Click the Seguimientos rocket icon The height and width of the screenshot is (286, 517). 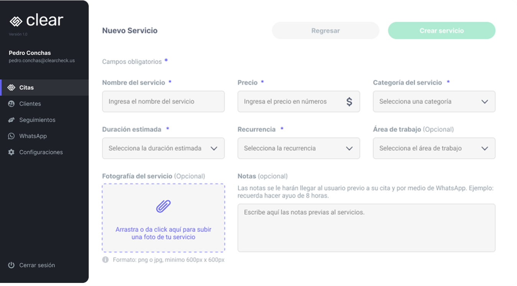11,120
